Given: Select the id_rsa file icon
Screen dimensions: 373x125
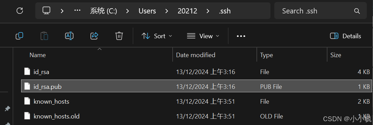Looking at the screenshot, I should pyautogui.click(x=27, y=72).
